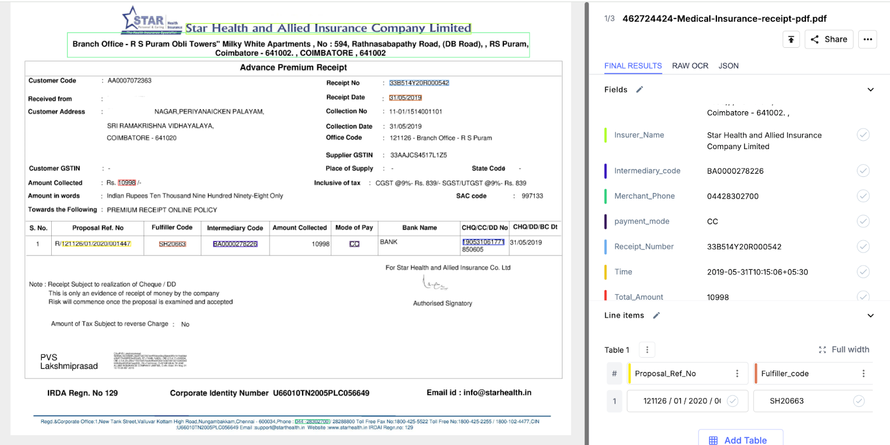Edit Line items with the pencil icon

tap(656, 315)
